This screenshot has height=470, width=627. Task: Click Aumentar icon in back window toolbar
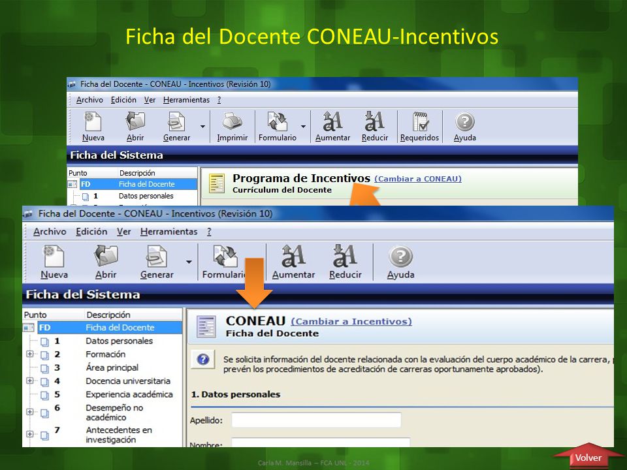pos(332,121)
